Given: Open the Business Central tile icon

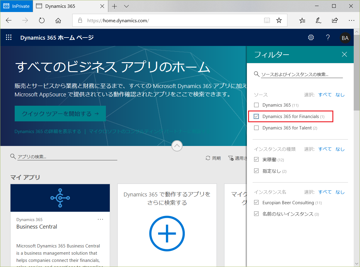Looking at the screenshot, I should [x=60, y=198].
